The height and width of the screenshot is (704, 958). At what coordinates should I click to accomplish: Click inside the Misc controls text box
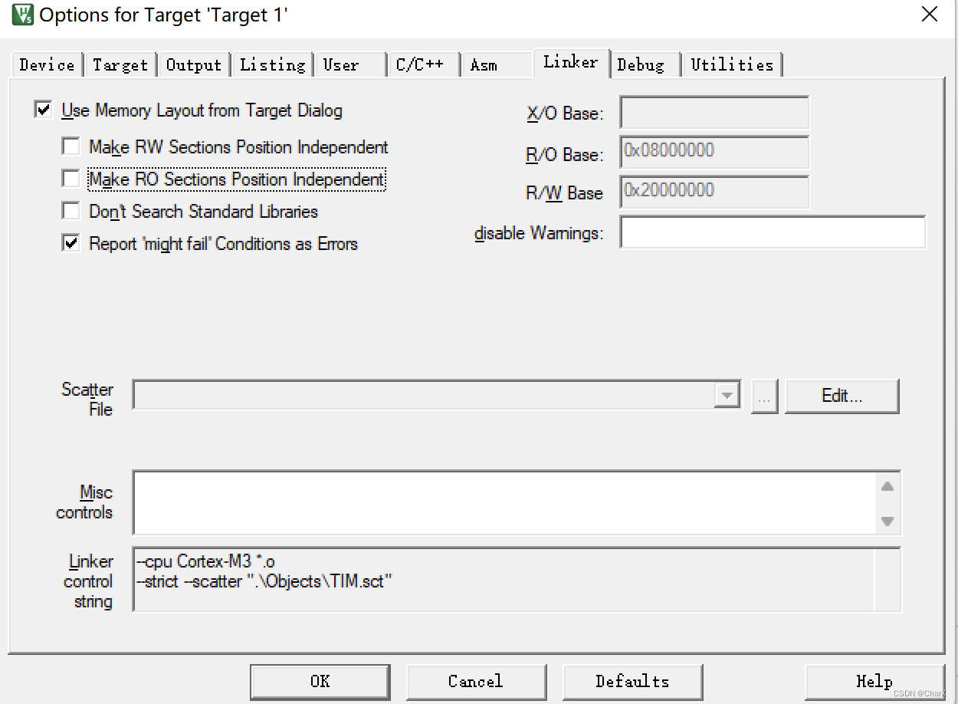click(x=504, y=502)
